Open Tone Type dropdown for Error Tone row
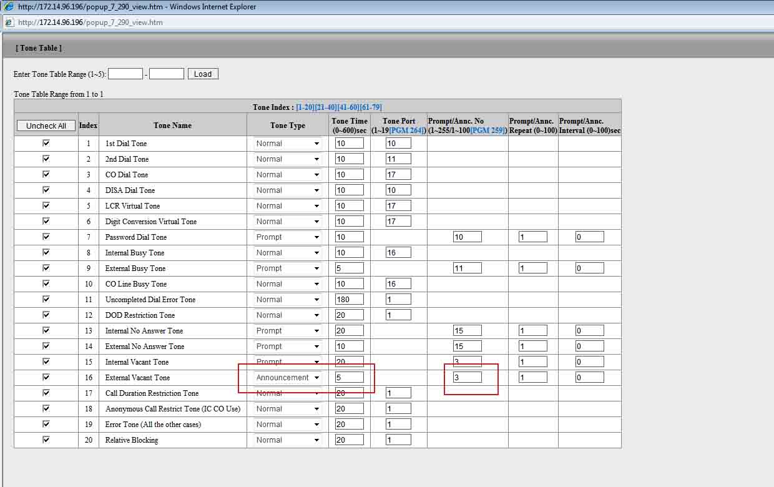 point(288,425)
